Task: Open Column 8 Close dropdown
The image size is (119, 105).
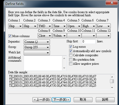Action: (x=45, y=36)
